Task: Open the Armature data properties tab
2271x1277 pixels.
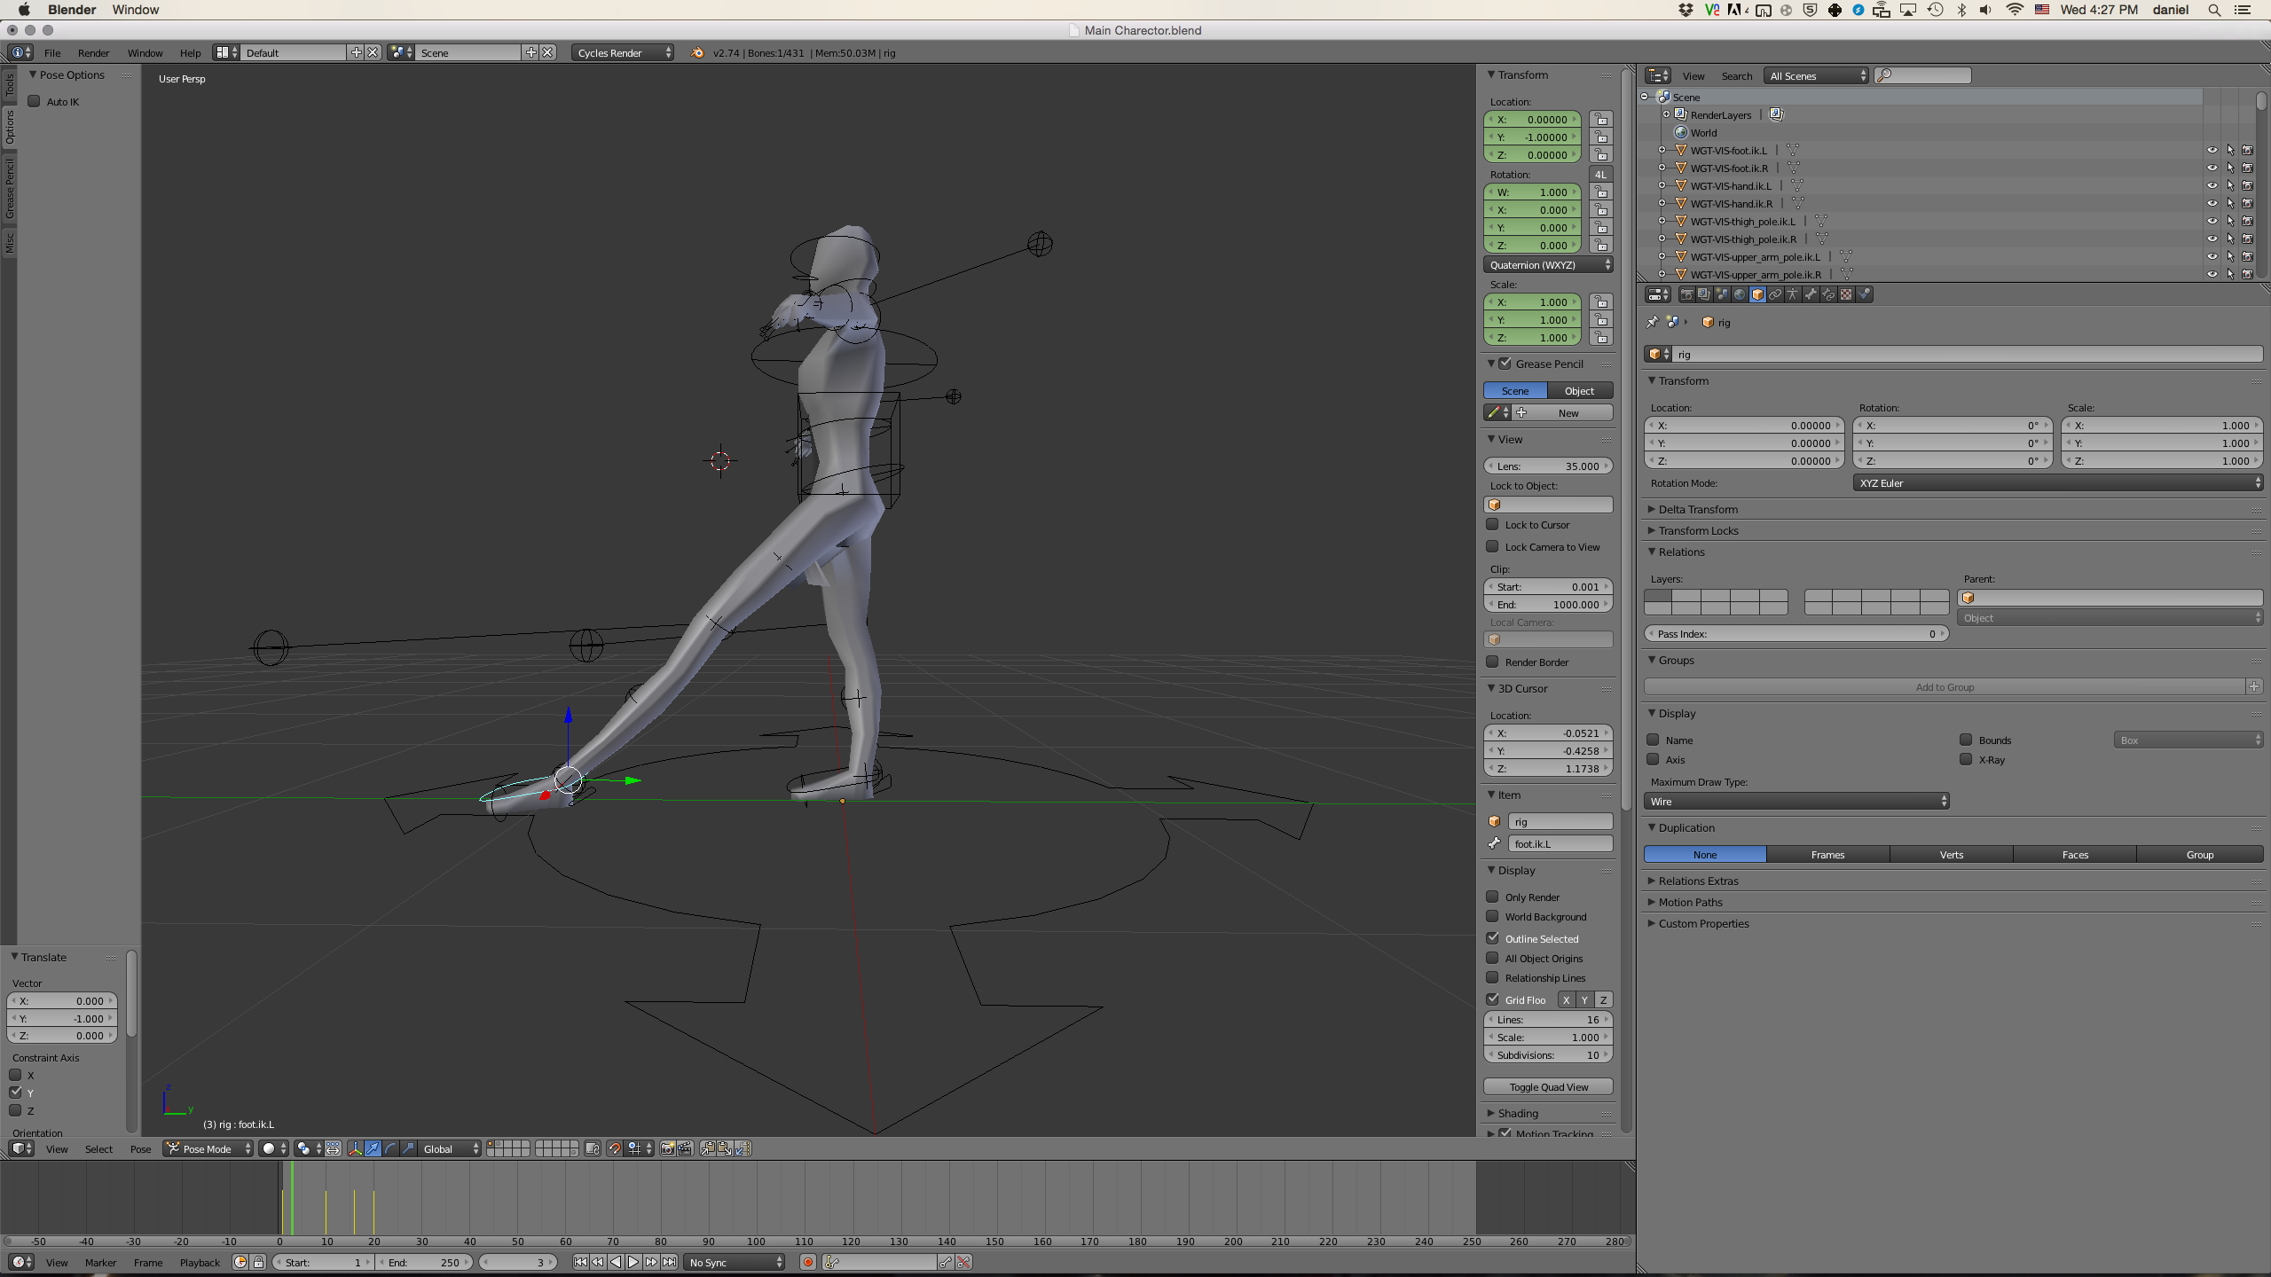Action: tap(1793, 294)
